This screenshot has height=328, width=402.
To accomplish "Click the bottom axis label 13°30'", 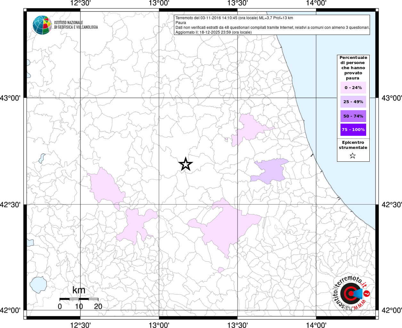I will tap(237, 325).
